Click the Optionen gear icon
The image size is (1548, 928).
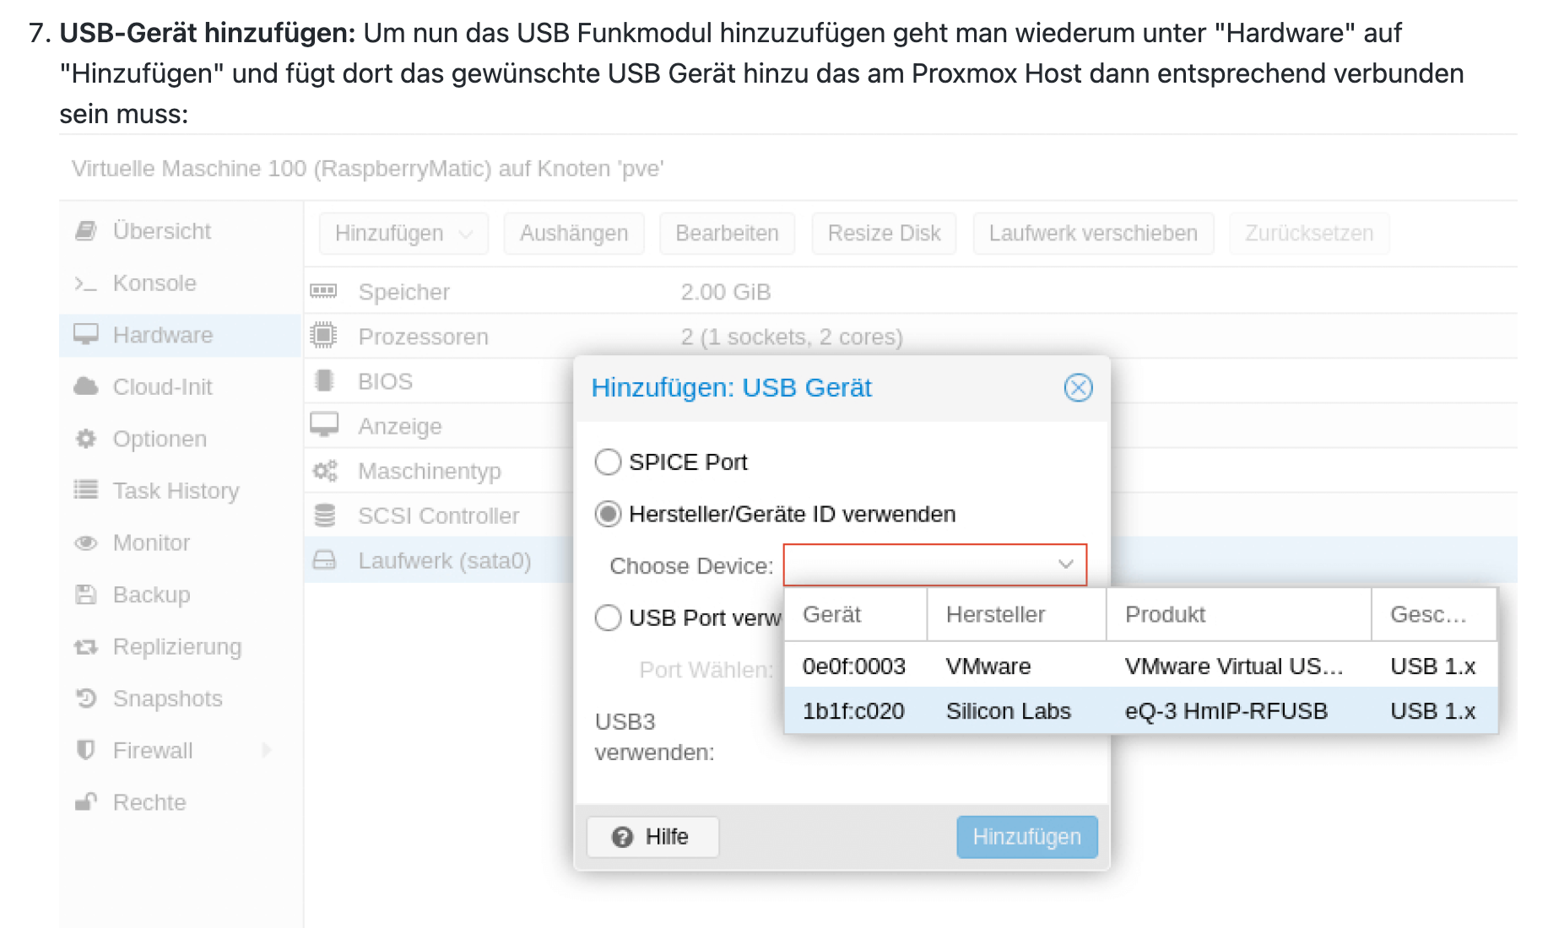(86, 439)
